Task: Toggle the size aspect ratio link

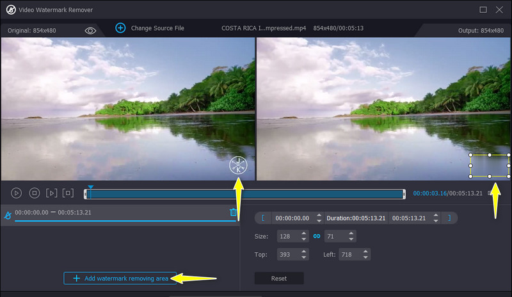Action: point(316,236)
